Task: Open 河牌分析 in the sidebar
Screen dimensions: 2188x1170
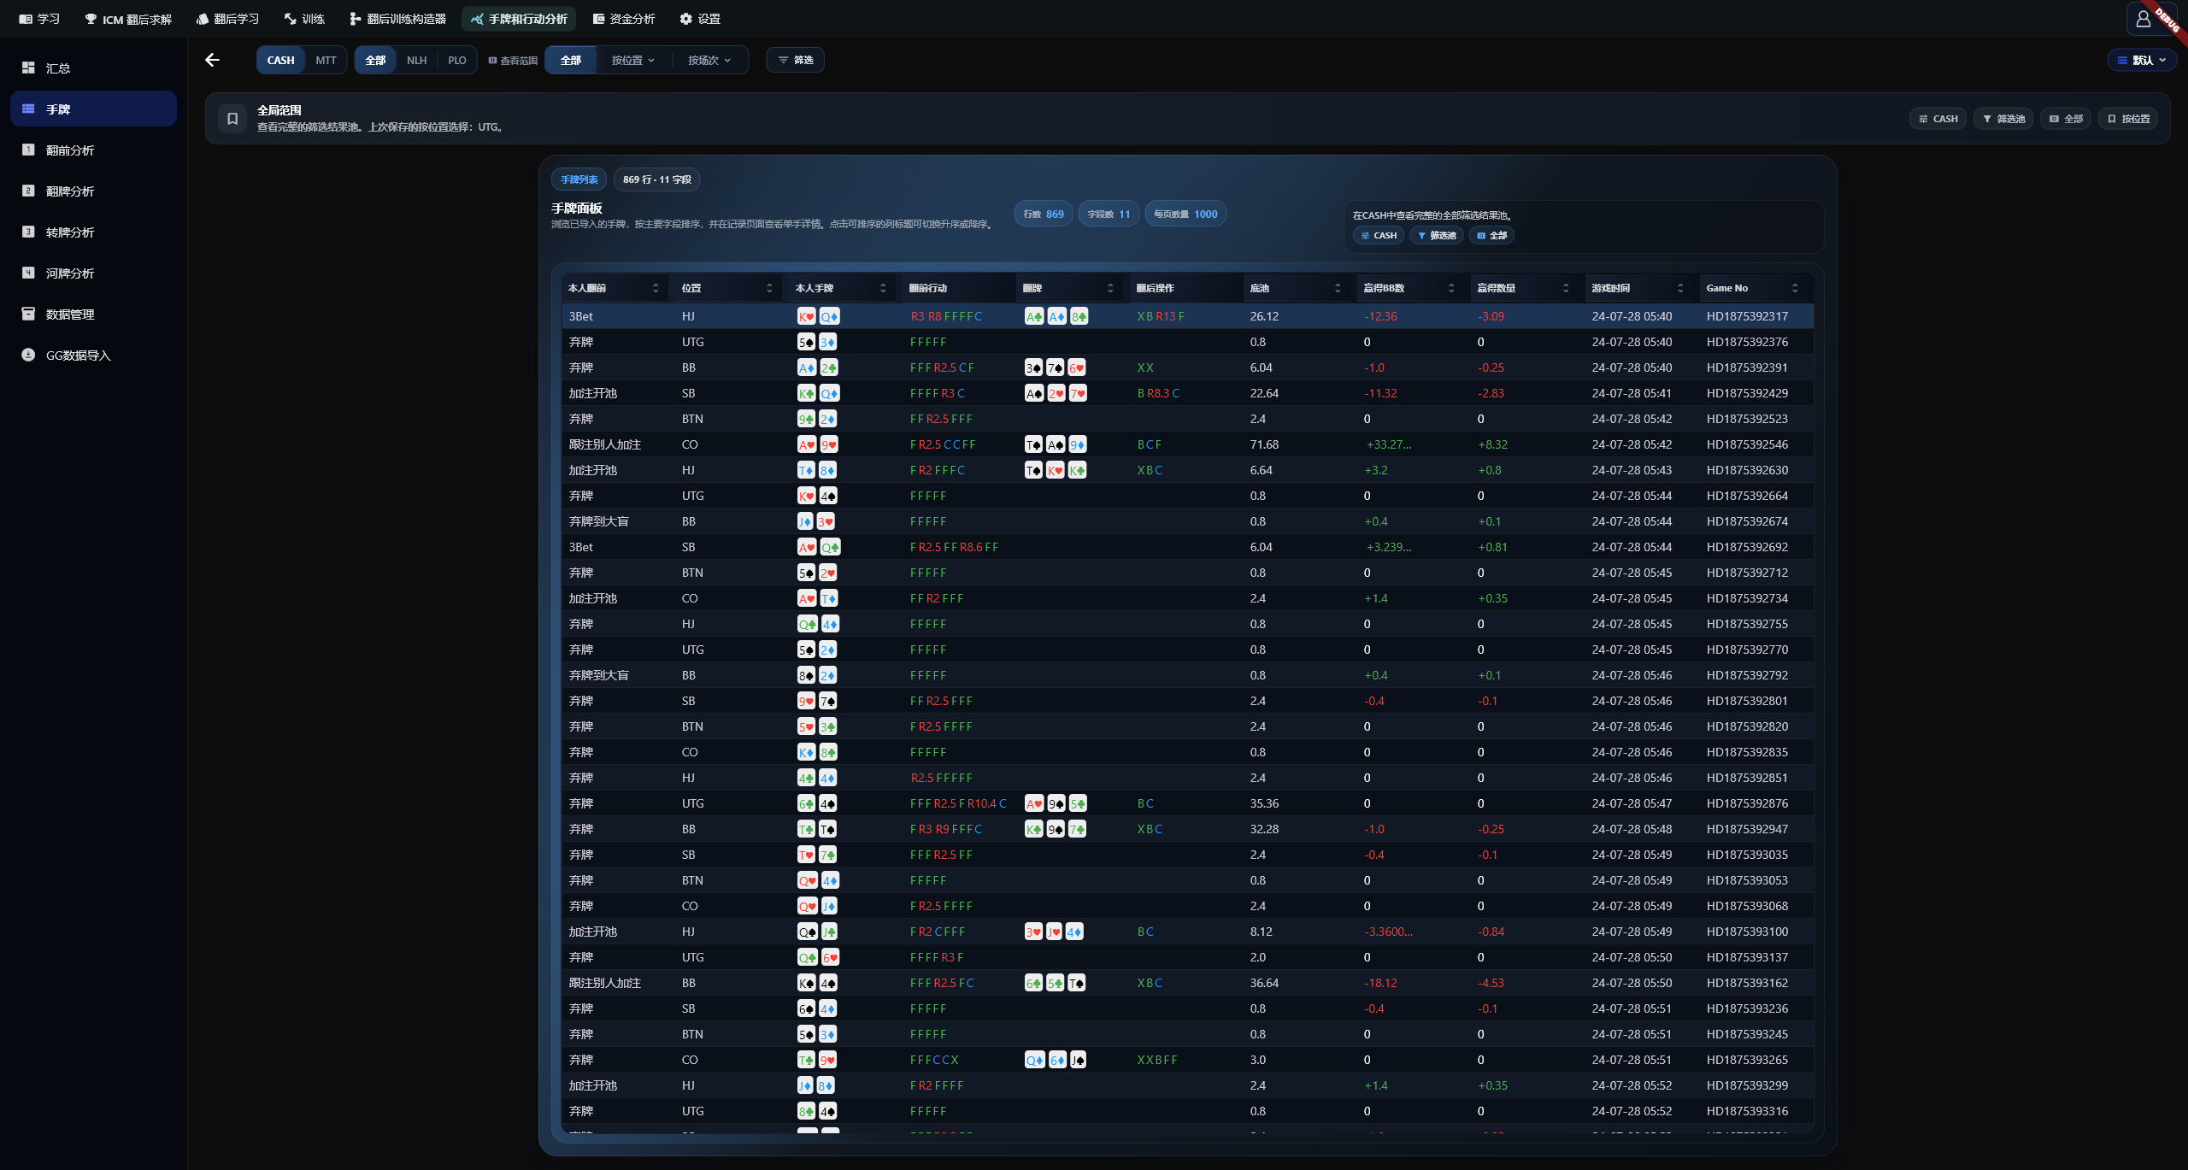Action: pyautogui.click(x=93, y=273)
